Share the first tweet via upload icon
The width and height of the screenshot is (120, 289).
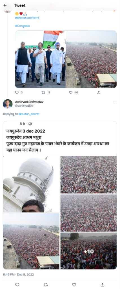coord(99,92)
